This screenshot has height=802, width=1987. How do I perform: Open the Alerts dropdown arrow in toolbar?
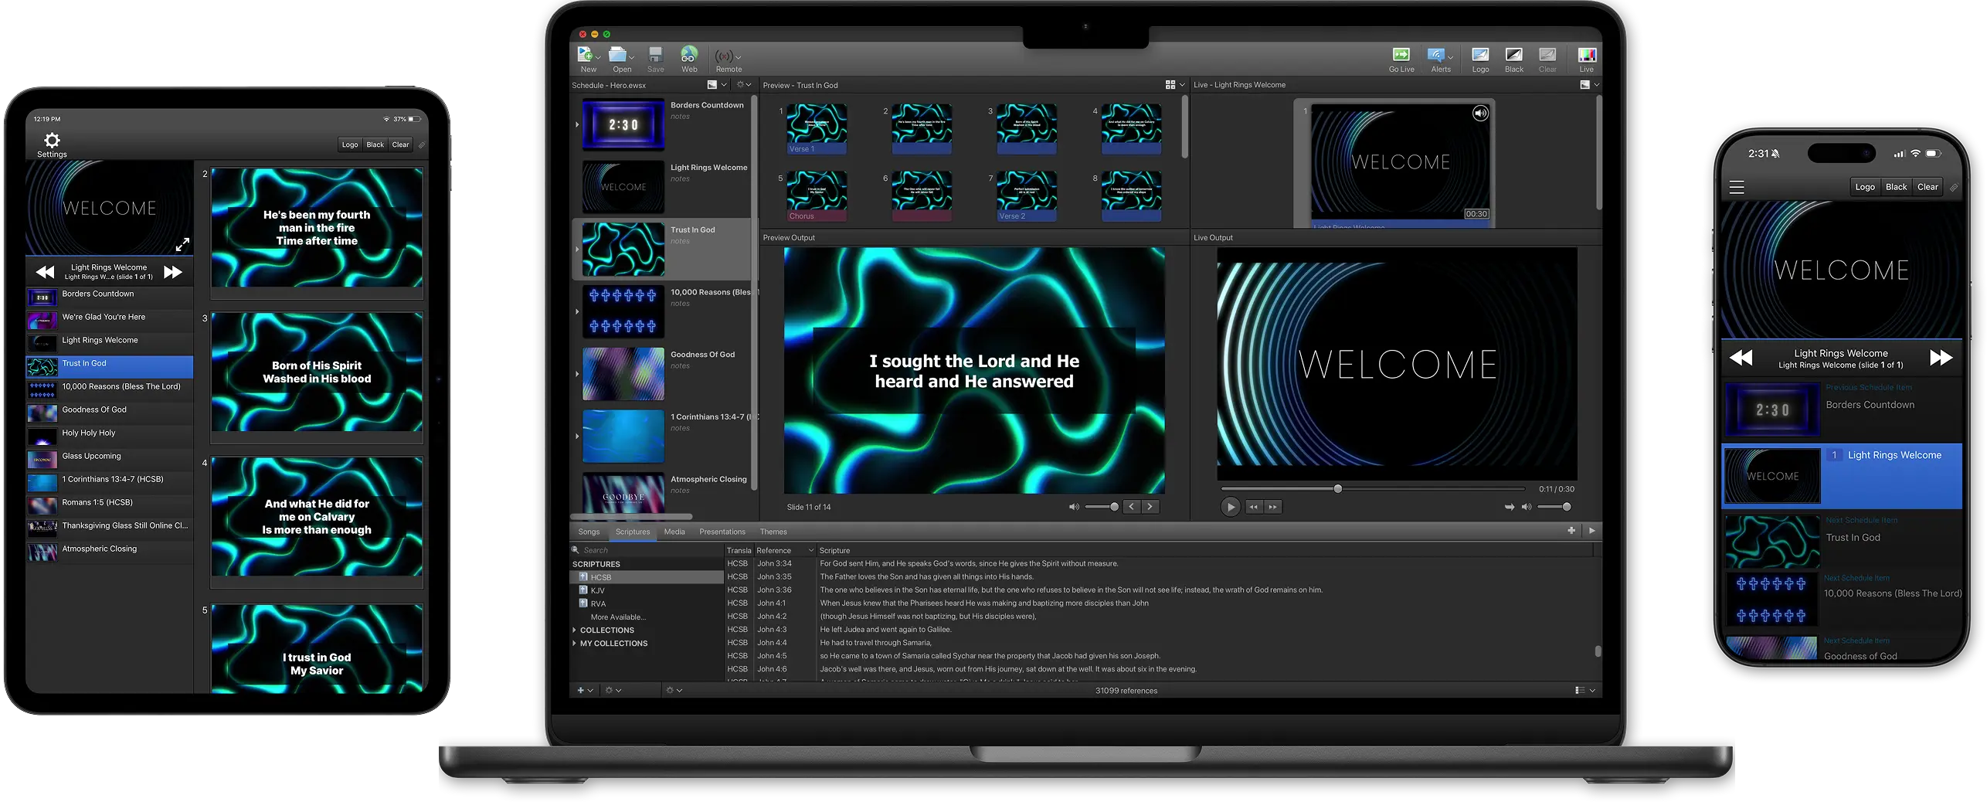pyautogui.click(x=1450, y=58)
